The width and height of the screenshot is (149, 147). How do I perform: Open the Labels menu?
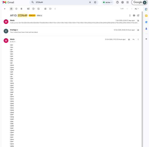point(50,9)
